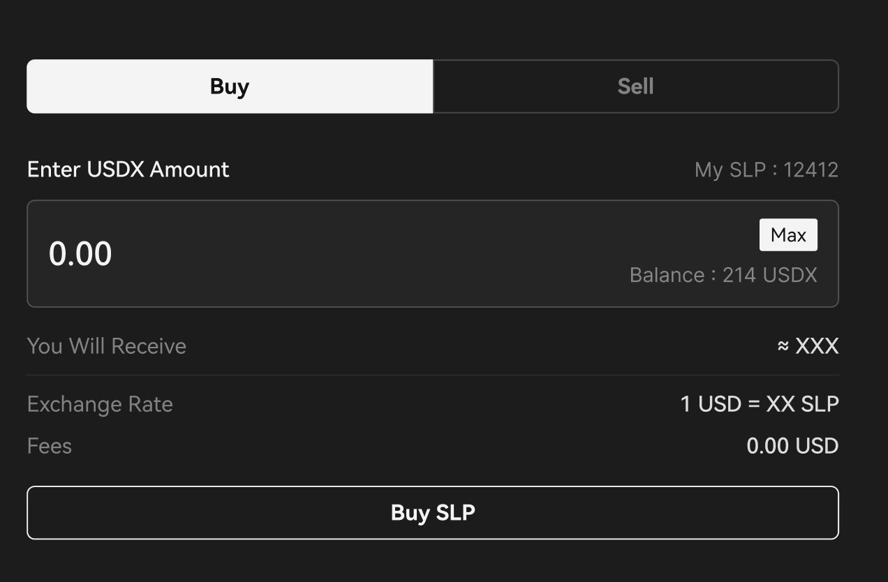Screen dimensions: 888x582
Task: Click inside the amount entry box
Action: 349,253
